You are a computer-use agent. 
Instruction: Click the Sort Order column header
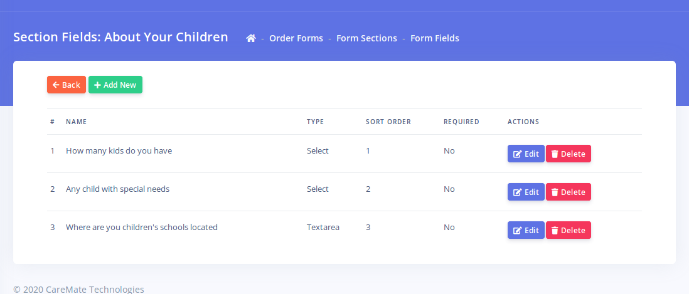(x=388, y=122)
